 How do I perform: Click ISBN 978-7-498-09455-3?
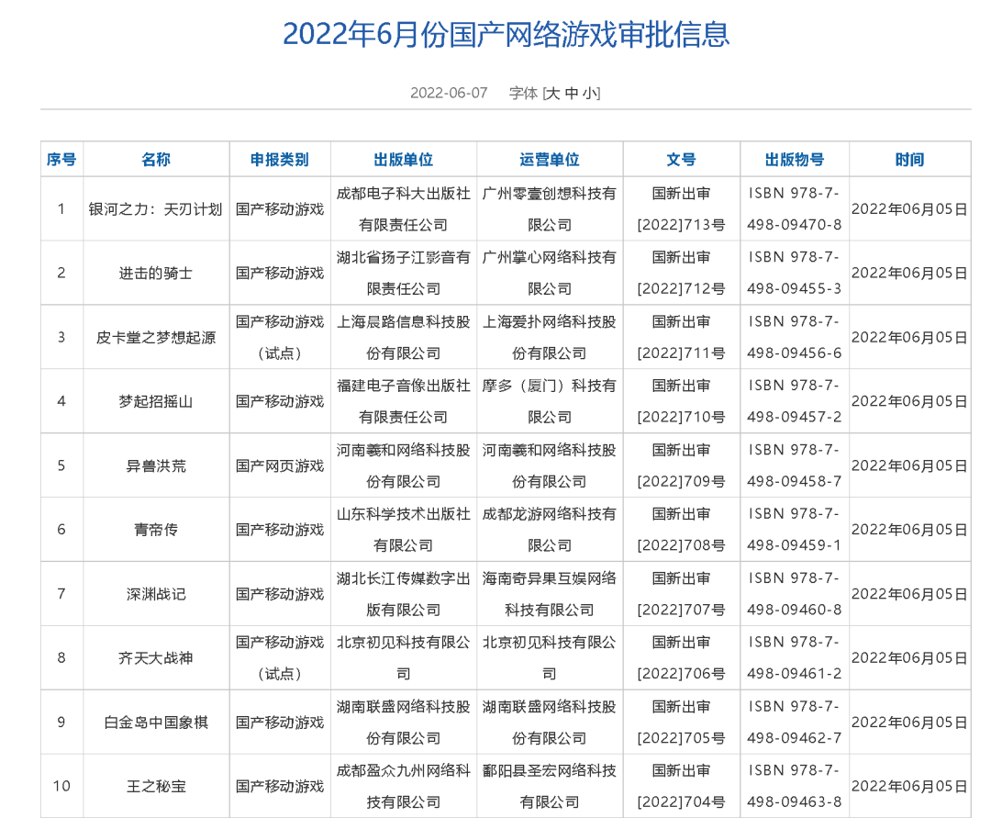click(795, 273)
